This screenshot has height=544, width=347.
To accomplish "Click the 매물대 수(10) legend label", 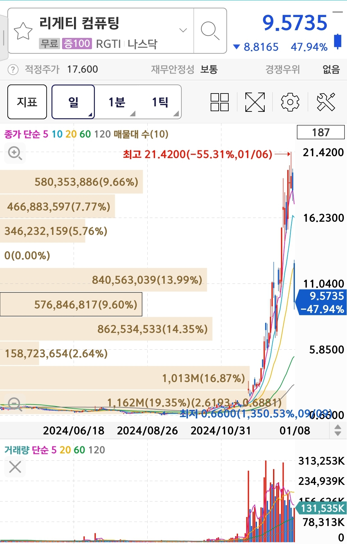I will (141, 134).
